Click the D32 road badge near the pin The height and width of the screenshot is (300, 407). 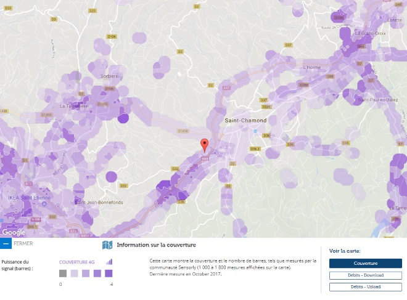pos(175,168)
